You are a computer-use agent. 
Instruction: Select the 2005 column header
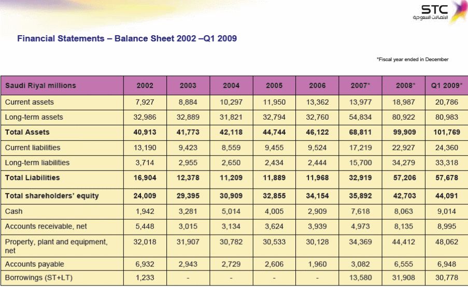274,85
